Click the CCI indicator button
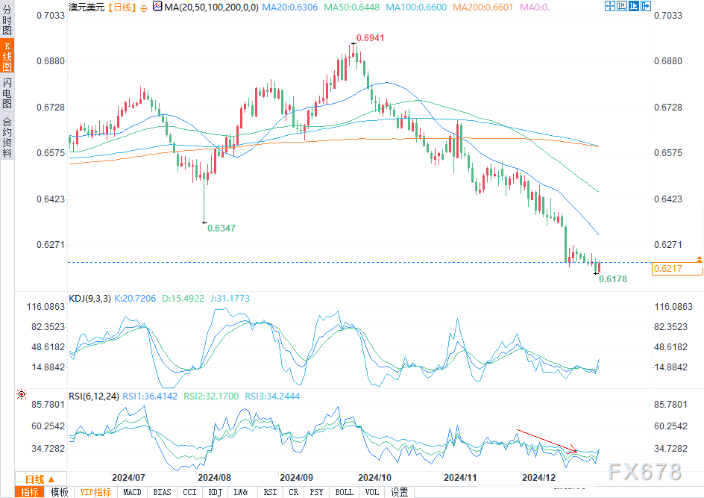 [189, 492]
